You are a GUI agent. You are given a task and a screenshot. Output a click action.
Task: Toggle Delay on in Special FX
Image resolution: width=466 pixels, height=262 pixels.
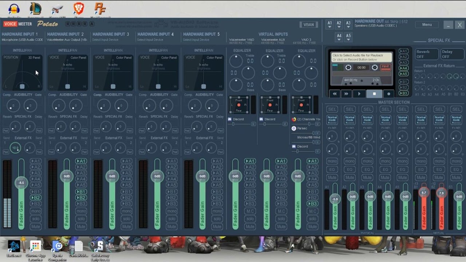point(451,53)
